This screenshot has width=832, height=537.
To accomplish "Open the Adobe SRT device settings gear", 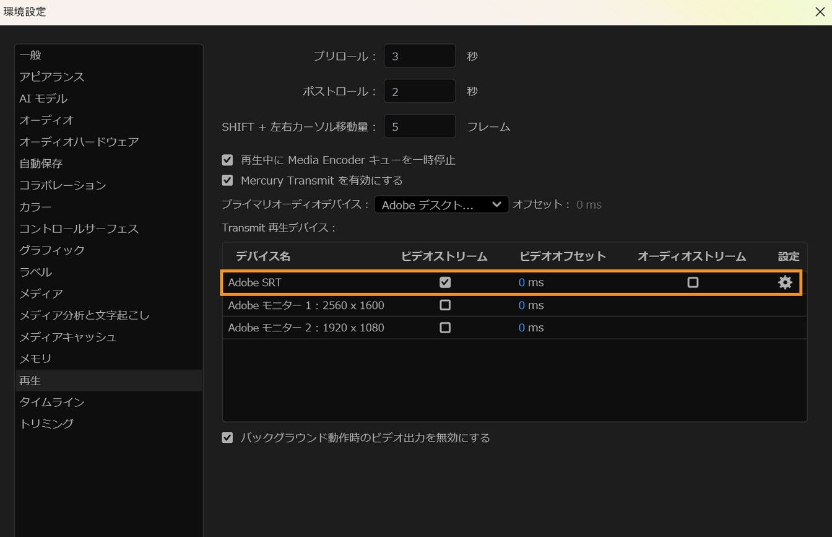I will pos(784,282).
